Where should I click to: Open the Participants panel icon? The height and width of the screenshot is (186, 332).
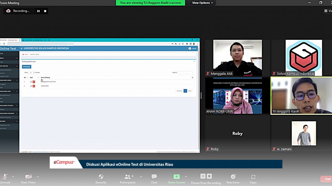point(128,177)
